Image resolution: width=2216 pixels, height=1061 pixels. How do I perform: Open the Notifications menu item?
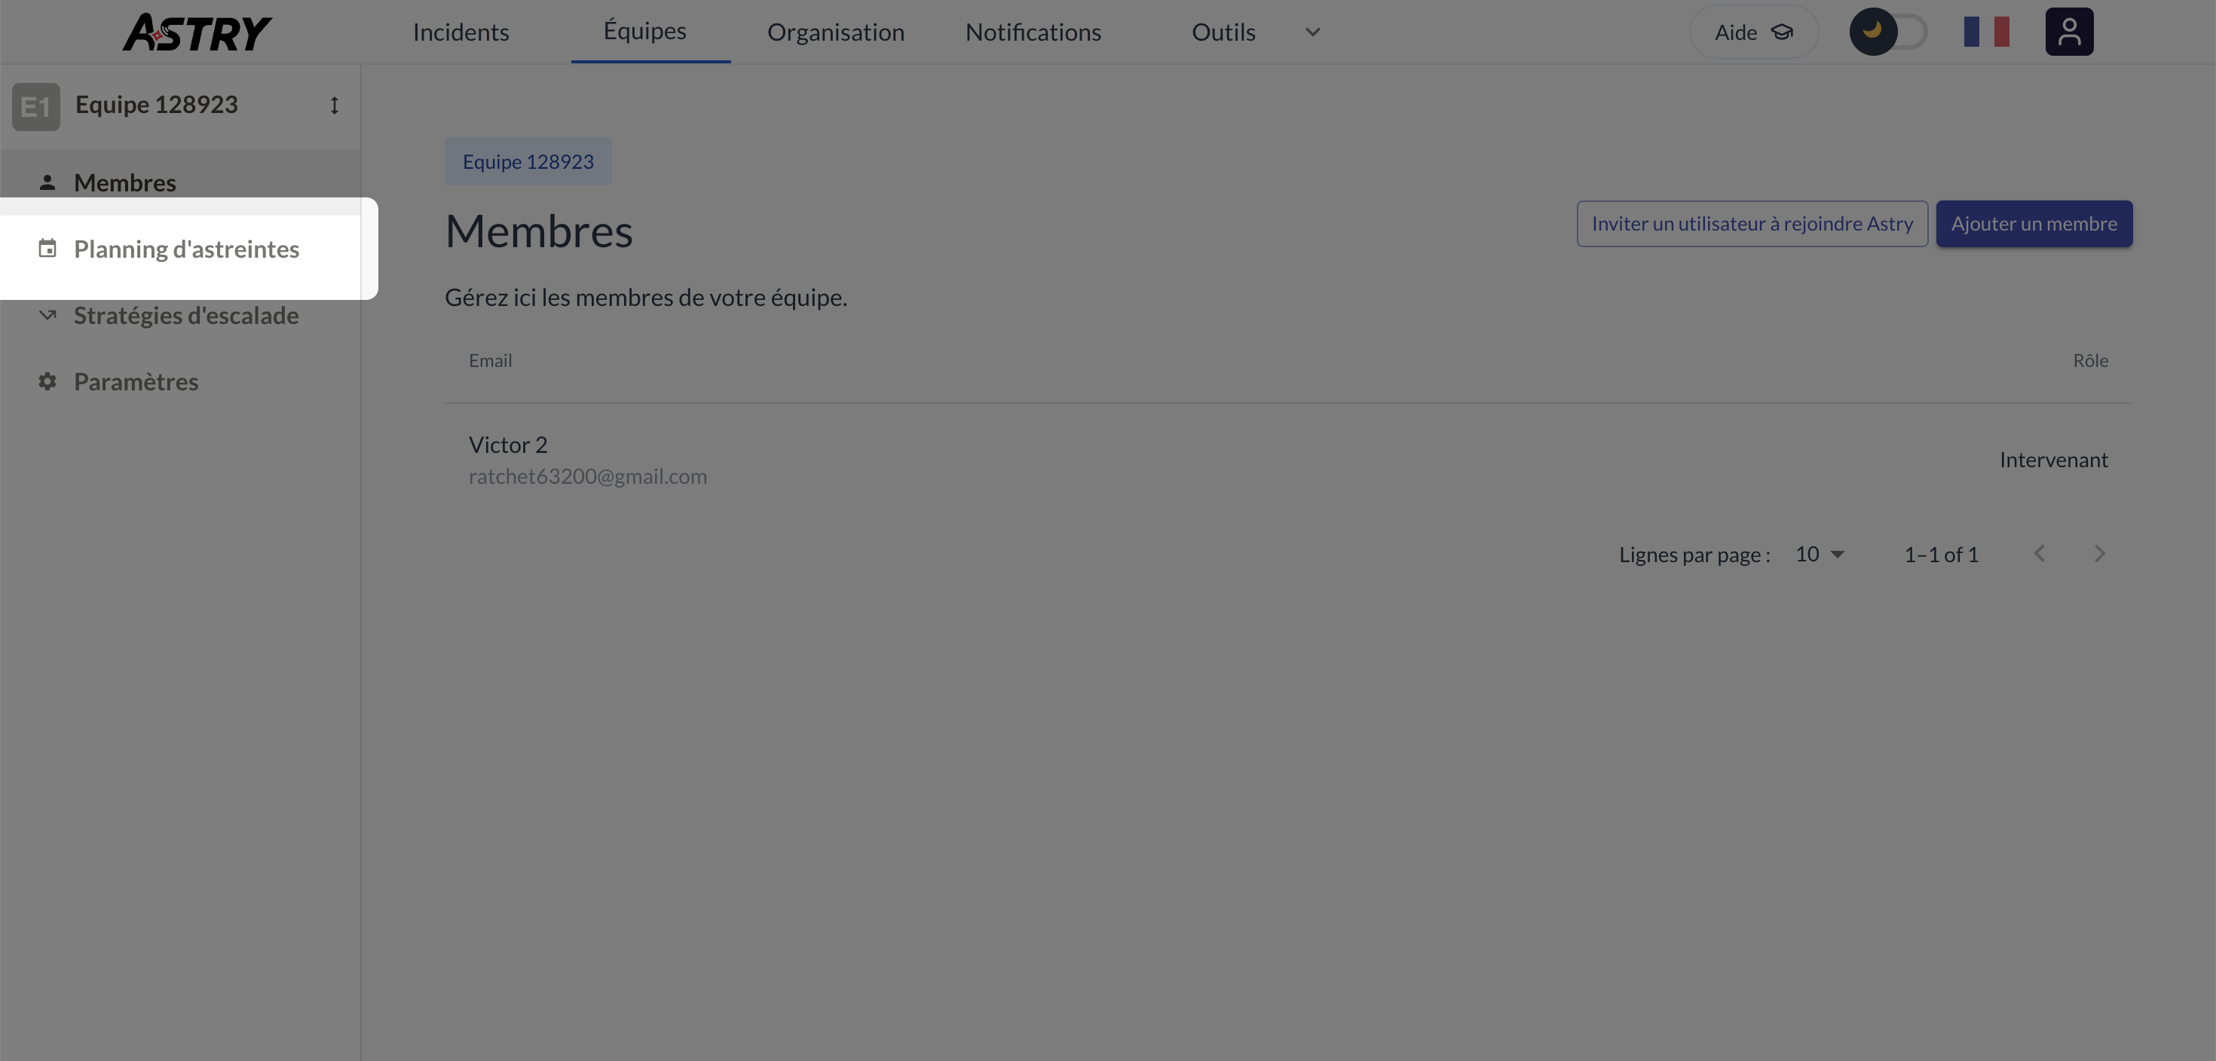point(1033,32)
